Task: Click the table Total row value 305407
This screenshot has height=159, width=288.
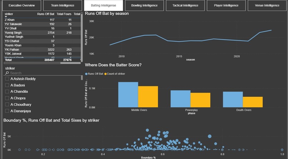Action: [x=49, y=60]
